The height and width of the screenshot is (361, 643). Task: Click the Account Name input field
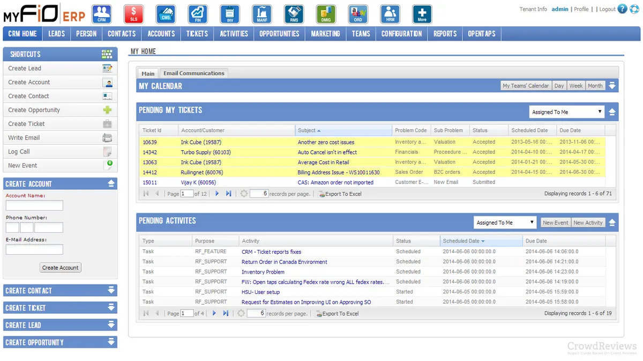(34, 205)
